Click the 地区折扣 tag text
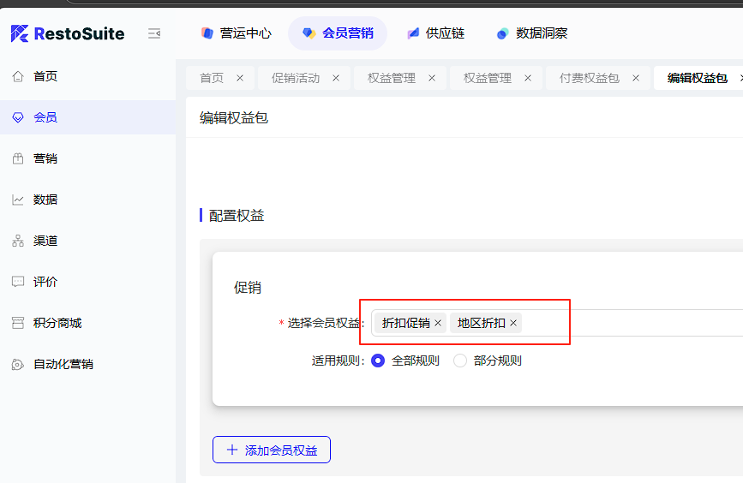The image size is (743, 483). pyautogui.click(x=482, y=323)
